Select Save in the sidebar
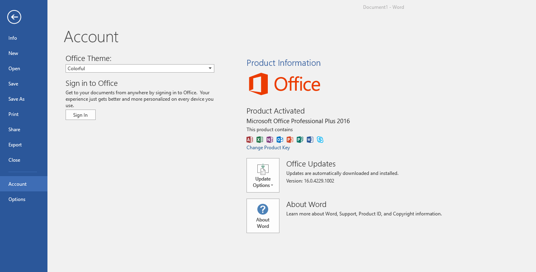 pyautogui.click(x=24, y=84)
